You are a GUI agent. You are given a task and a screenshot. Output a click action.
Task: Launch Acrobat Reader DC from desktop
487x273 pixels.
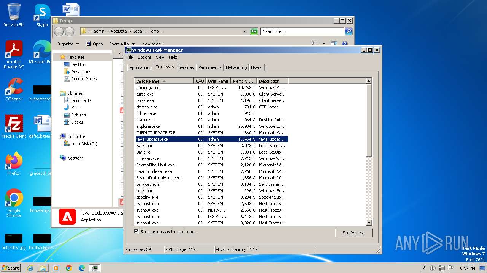click(x=14, y=54)
